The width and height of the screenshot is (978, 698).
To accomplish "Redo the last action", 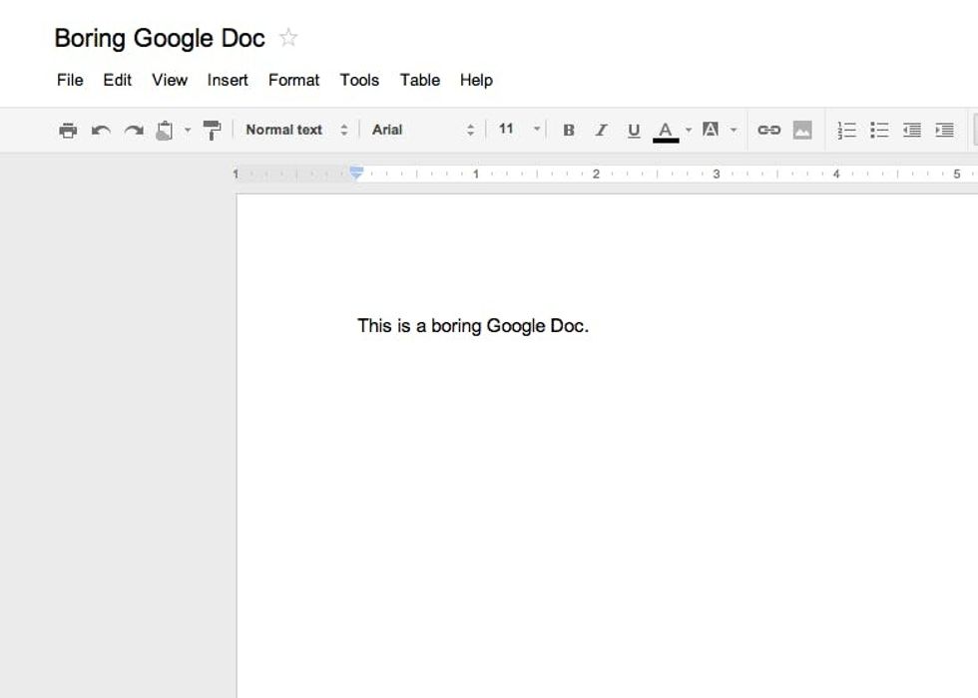I will [x=134, y=131].
